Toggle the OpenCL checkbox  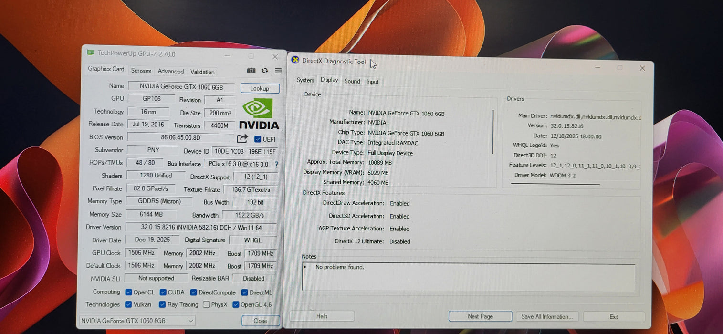tap(128, 292)
